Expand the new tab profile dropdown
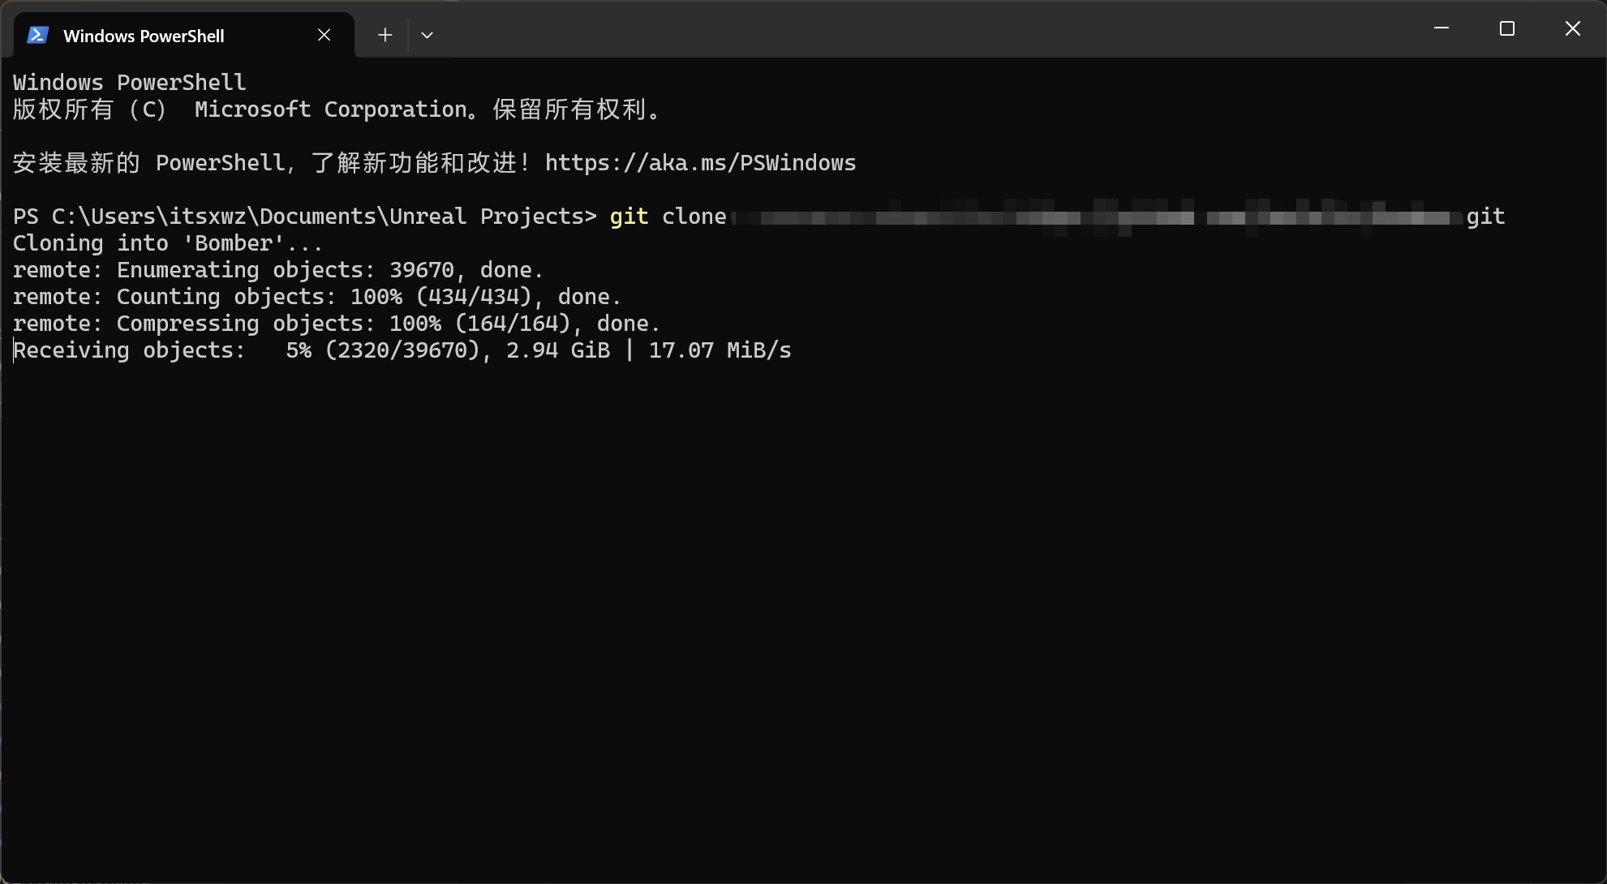 tap(427, 35)
